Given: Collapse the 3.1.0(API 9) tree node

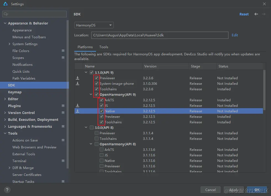Looking at the screenshot, I should point(86,72).
